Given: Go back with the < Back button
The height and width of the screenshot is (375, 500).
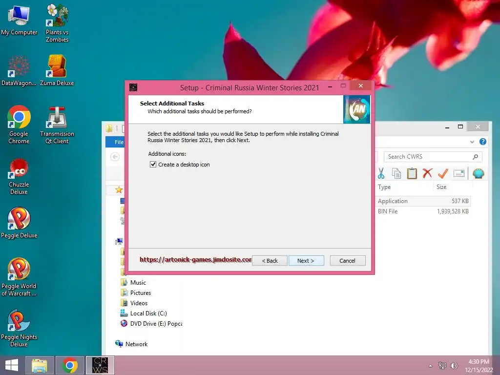Looking at the screenshot, I should coord(270,261).
